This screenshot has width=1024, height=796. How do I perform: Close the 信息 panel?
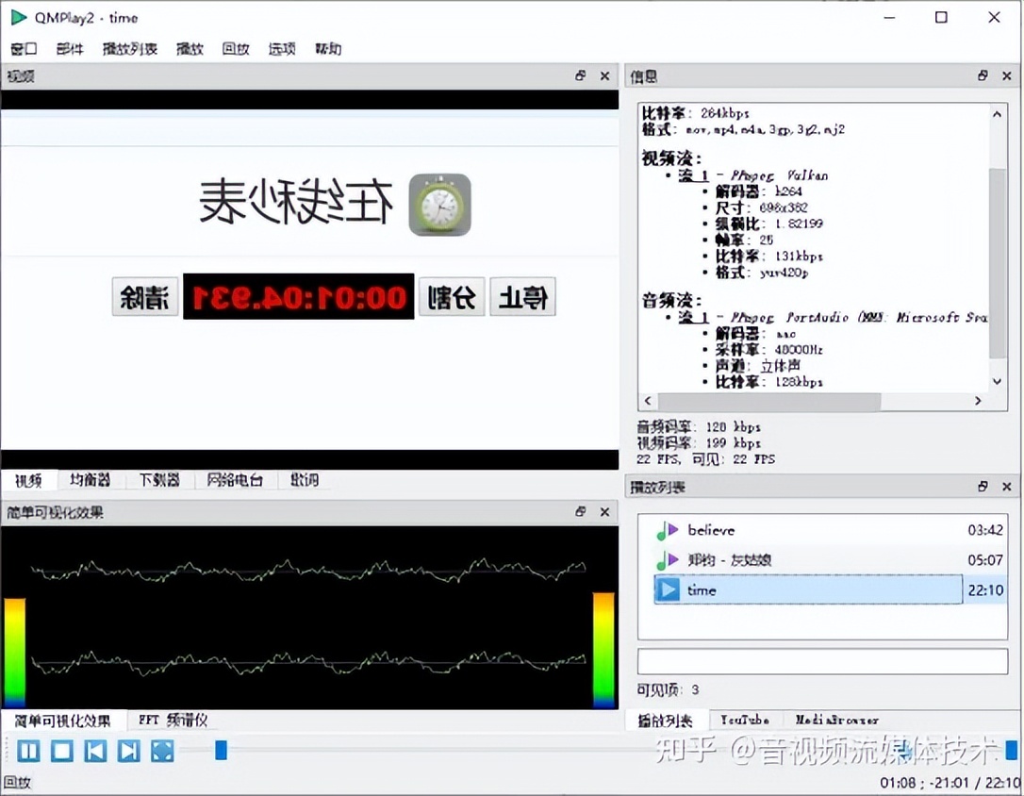click(x=1006, y=75)
